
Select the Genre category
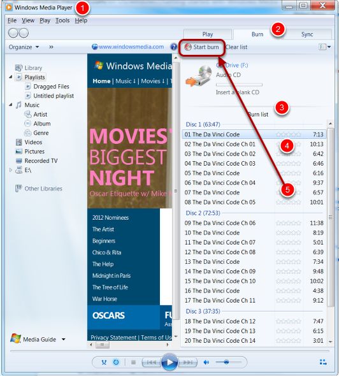[x=41, y=133]
